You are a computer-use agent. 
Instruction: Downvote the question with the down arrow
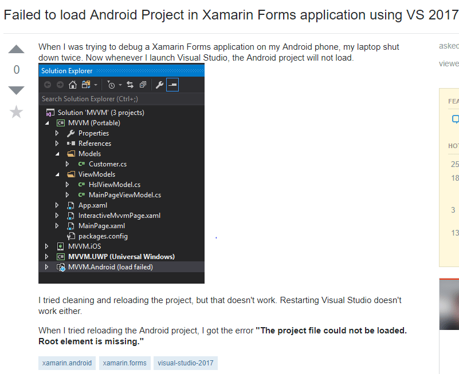pos(17,90)
